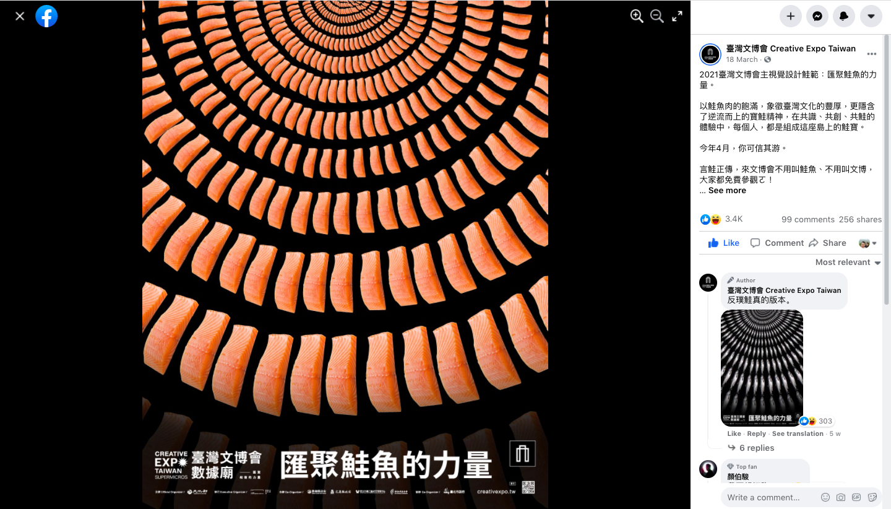The image size is (891, 509).
Task: Add a sticker to the comment
Action: (872, 497)
